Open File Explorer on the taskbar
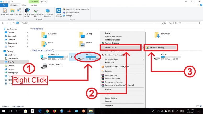The width and height of the screenshot is (203, 114). [x=91, y=111]
